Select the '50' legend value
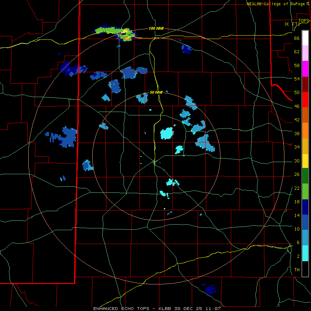Screen dimensions: 311x311 297,92
